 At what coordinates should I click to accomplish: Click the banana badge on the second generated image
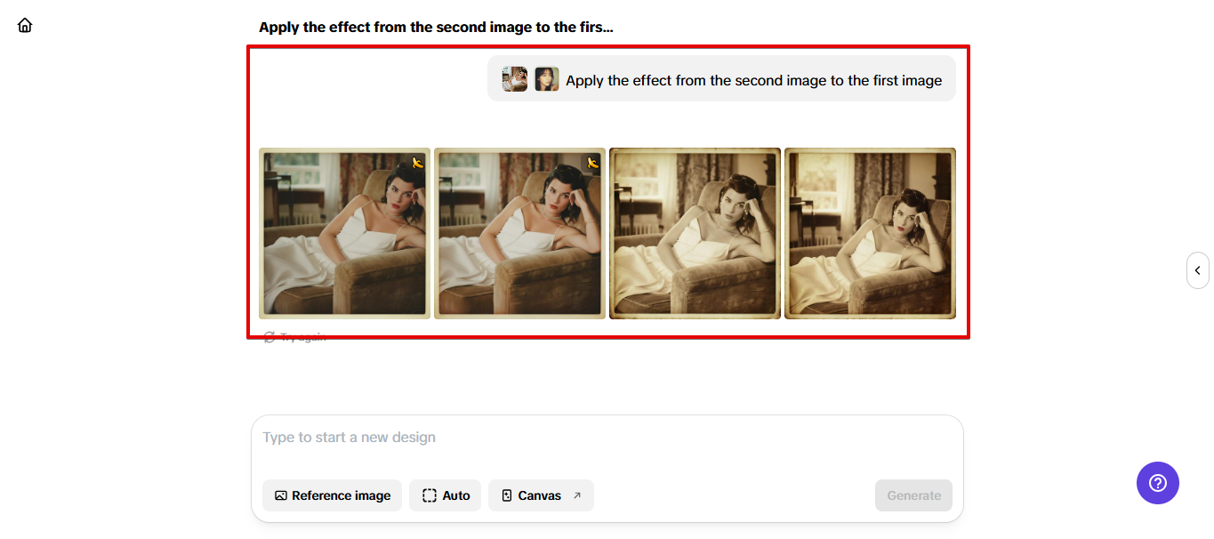(x=591, y=163)
